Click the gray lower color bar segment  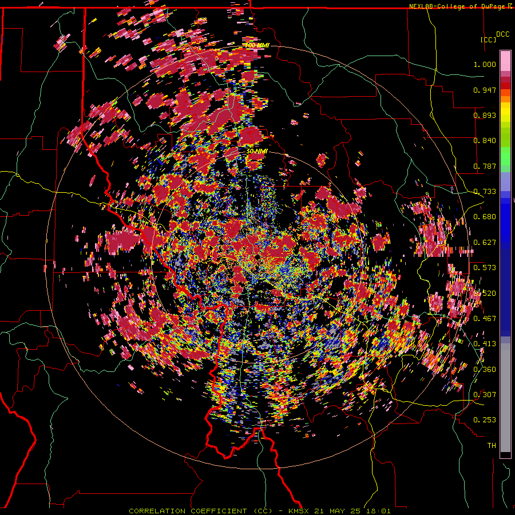(505, 398)
